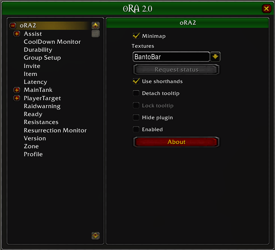Select CoolDown Monitor in the tree
The height and width of the screenshot is (250, 275).
tap(52, 42)
